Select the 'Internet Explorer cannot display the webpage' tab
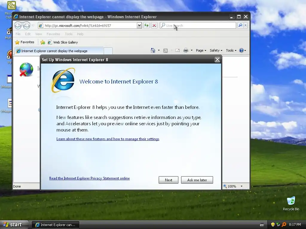The width and height of the screenshot is (306, 229). (x=59, y=51)
